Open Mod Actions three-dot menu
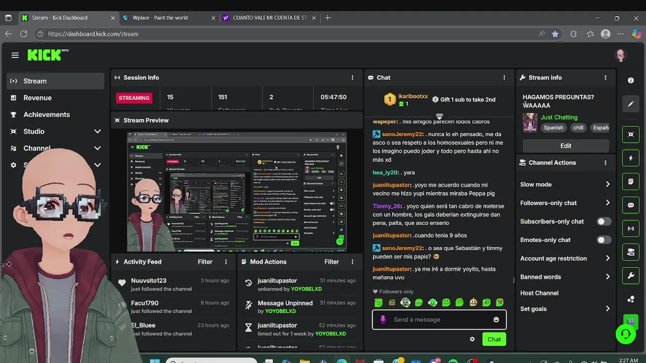The height and width of the screenshot is (363, 646). [x=352, y=262]
